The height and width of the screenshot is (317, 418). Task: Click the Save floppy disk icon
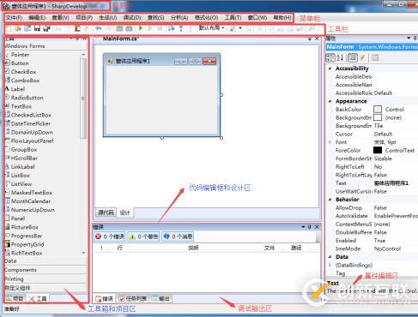click(37, 28)
